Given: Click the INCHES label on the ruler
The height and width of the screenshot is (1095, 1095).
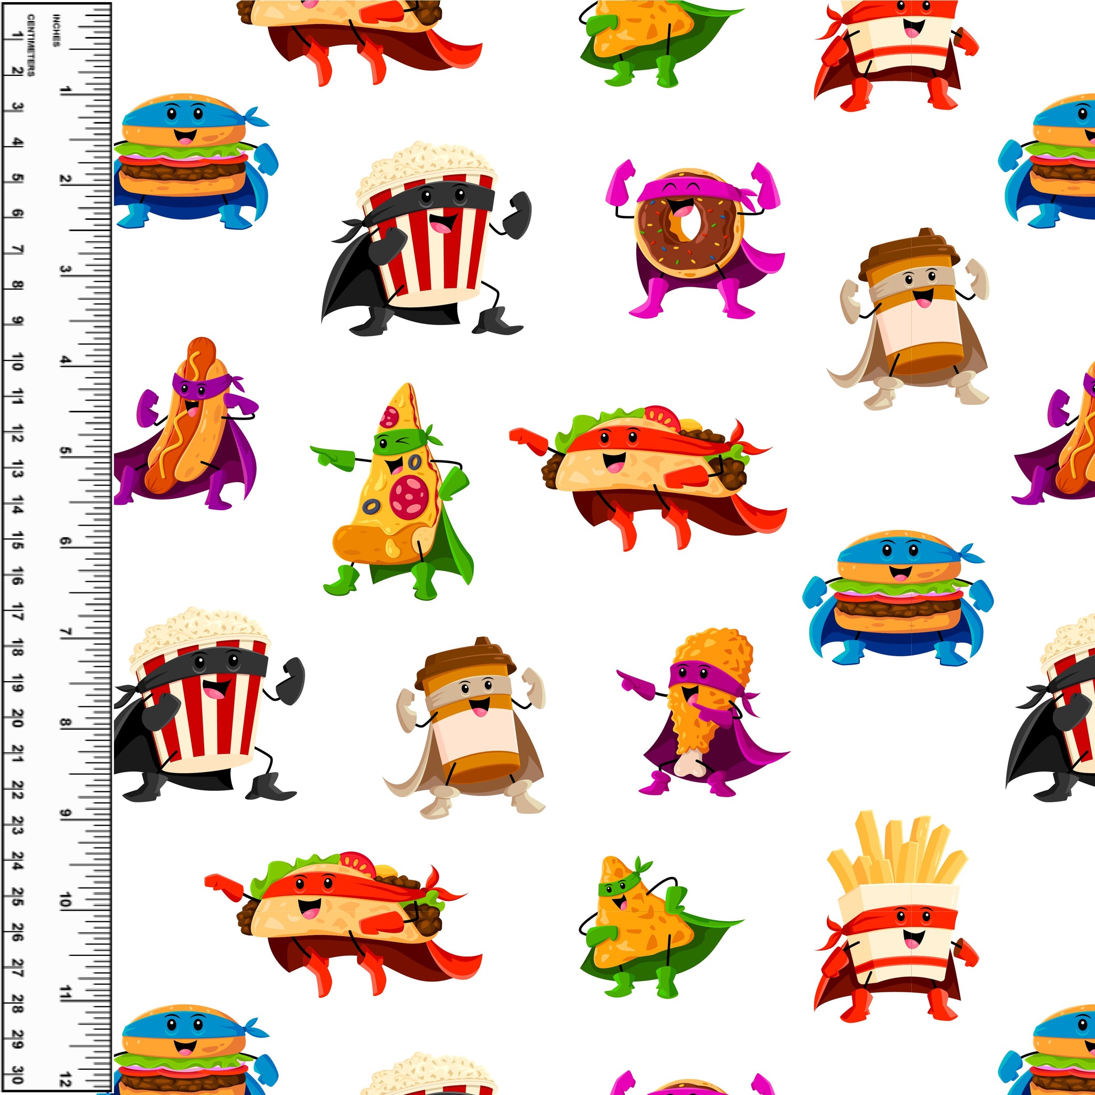Looking at the screenshot, I should tap(56, 31).
